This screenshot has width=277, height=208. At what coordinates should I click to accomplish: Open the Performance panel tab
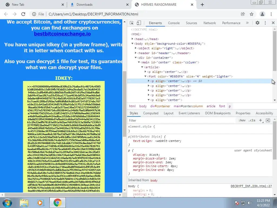231,23
